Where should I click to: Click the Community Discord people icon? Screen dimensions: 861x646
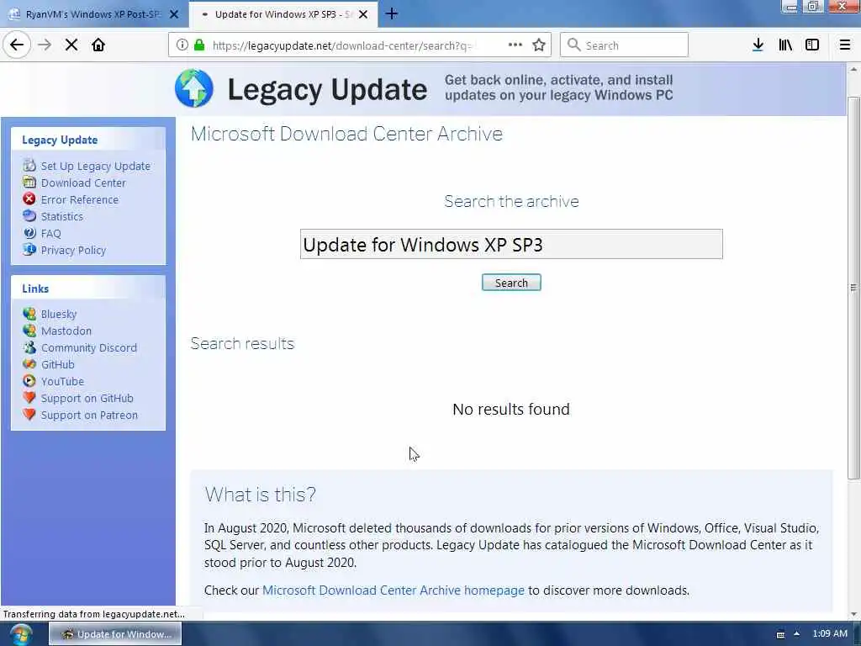(29, 347)
